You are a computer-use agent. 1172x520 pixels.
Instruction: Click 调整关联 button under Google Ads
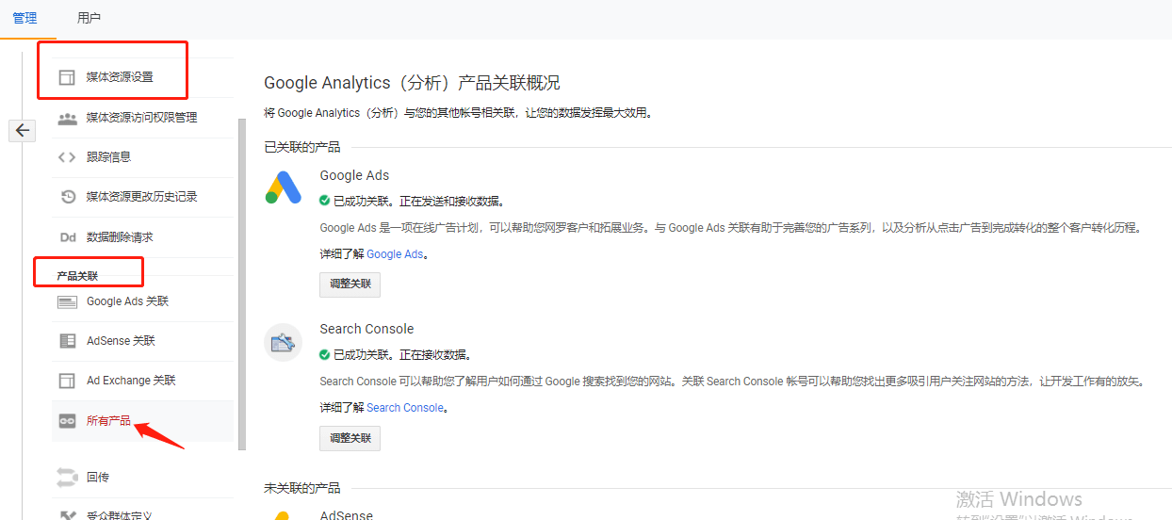coord(350,284)
